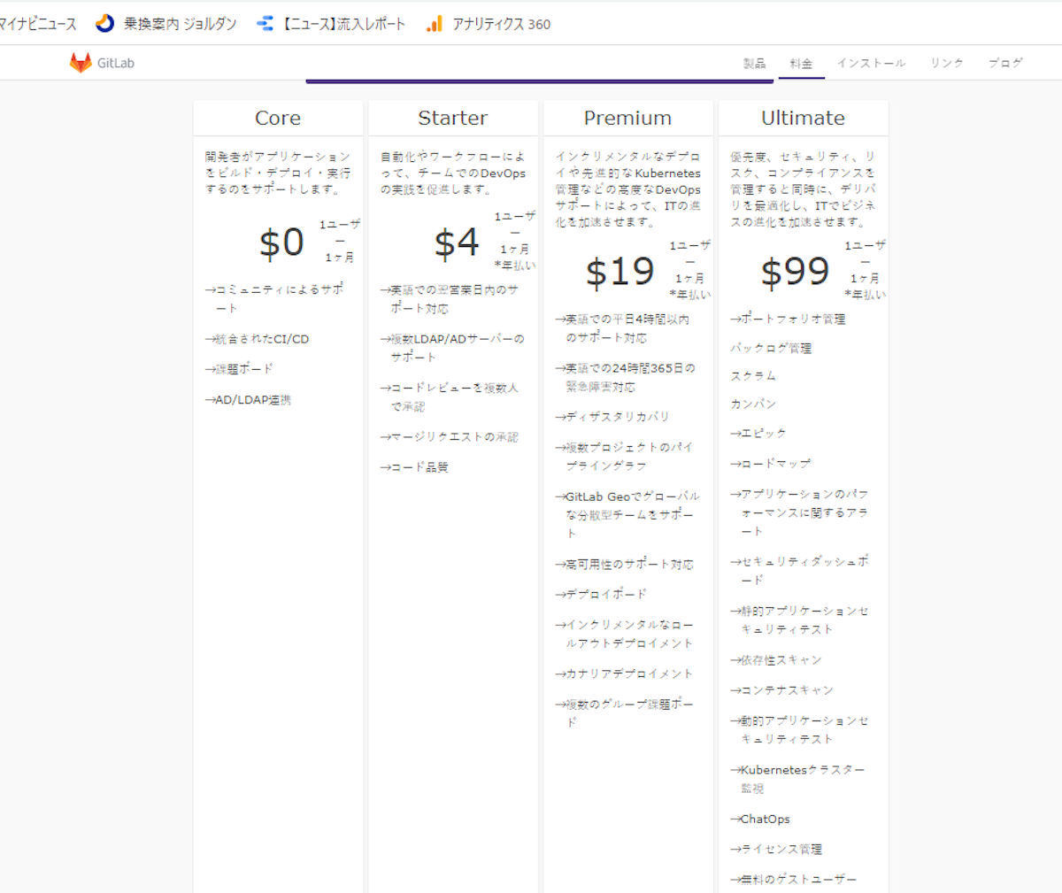The height and width of the screenshot is (893, 1062).
Task: Open the リンク nav item
Action: point(946,63)
